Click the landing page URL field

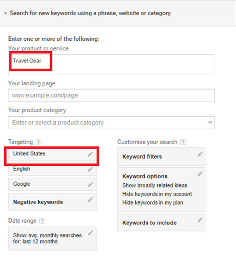(x=111, y=96)
